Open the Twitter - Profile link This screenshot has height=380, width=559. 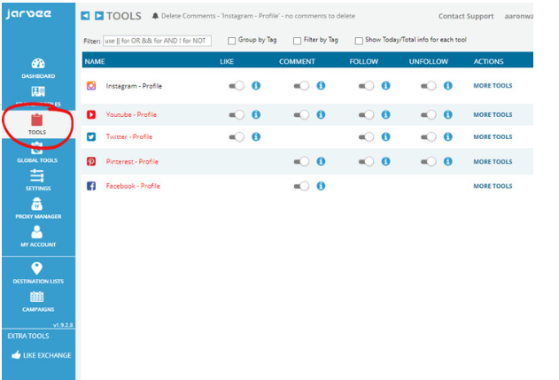coord(129,137)
